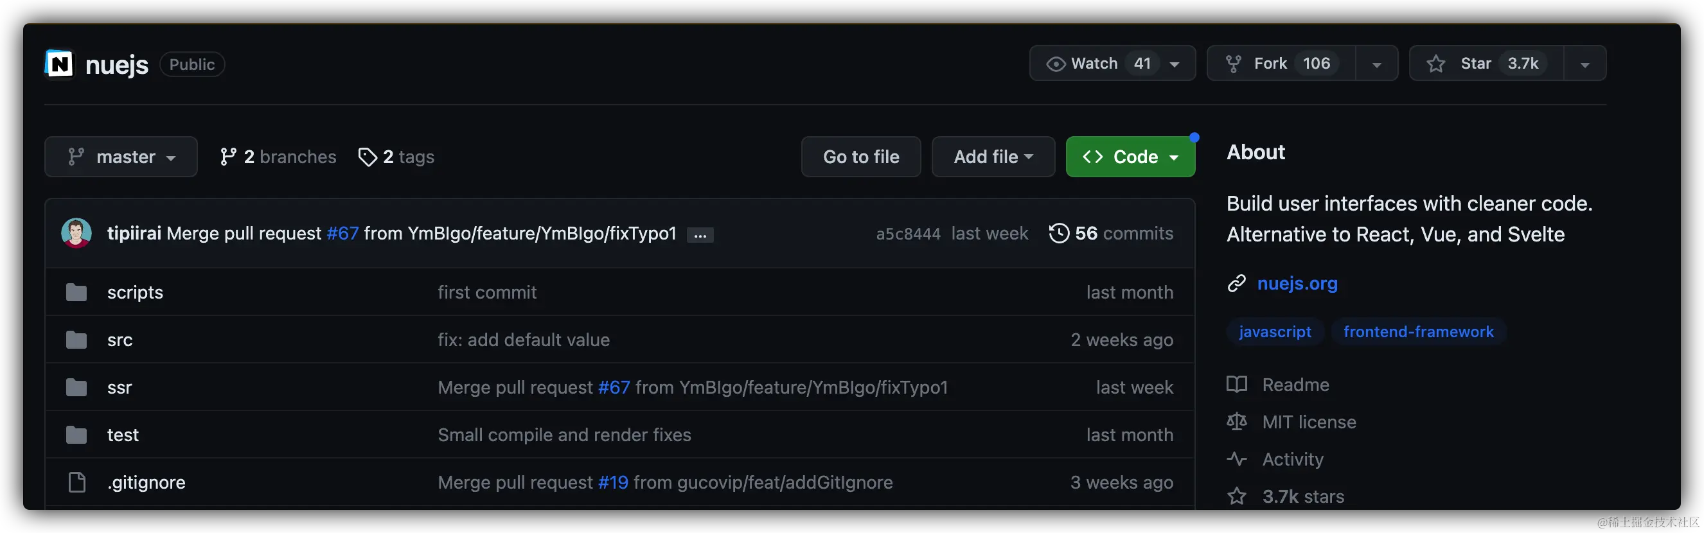
Task: Click the license scale icon
Action: coord(1237,422)
